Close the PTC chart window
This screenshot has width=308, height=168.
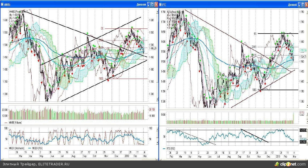click(x=306, y=5)
